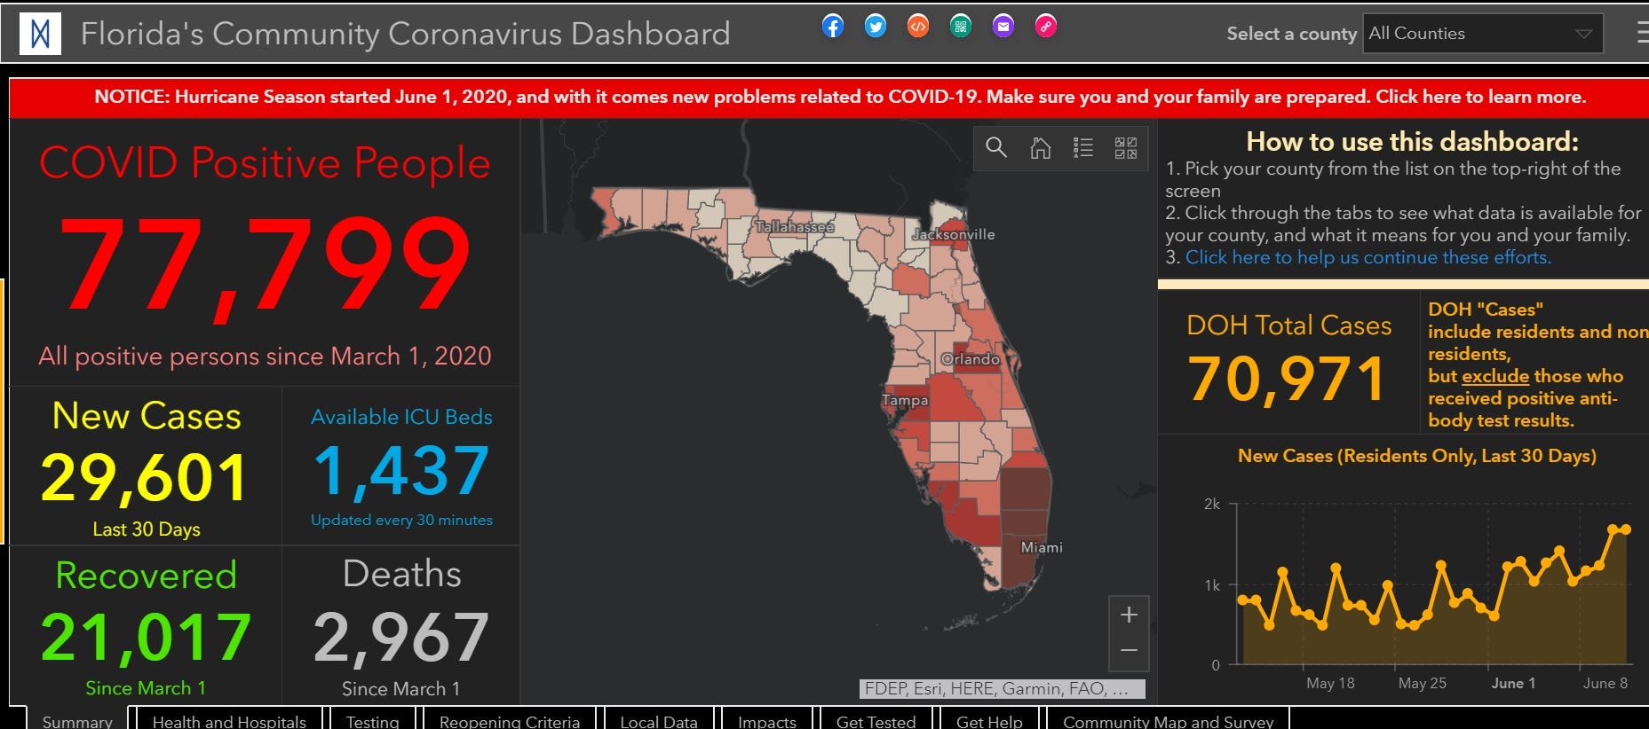Select the Reopening Criteria tab
Image resolution: width=1649 pixels, height=729 pixels.
coord(509,720)
